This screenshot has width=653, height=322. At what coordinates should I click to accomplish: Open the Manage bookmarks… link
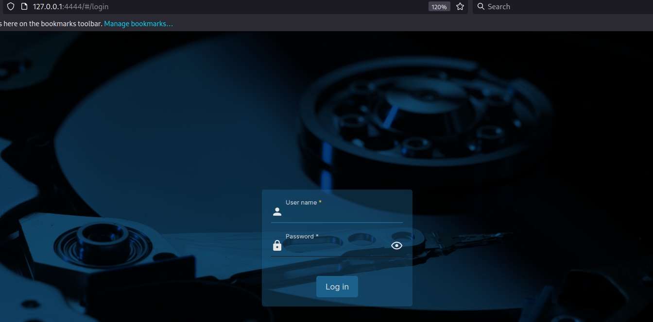(x=138, y=24)
